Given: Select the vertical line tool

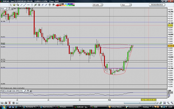Looking at the screenshot, I should [32, 5].
